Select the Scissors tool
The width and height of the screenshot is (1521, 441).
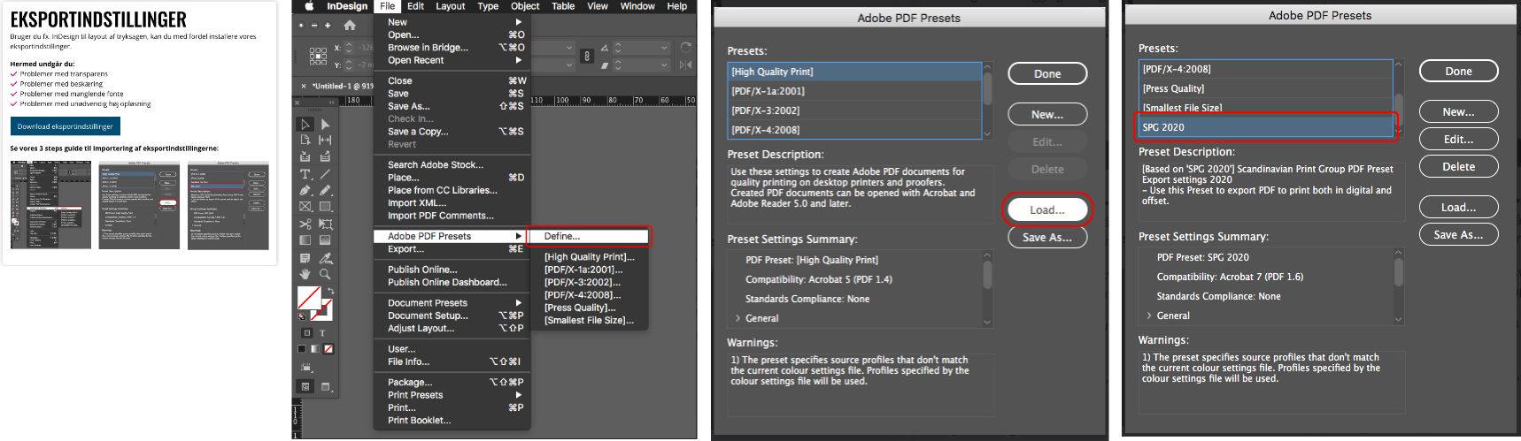[x=305, y=224]
